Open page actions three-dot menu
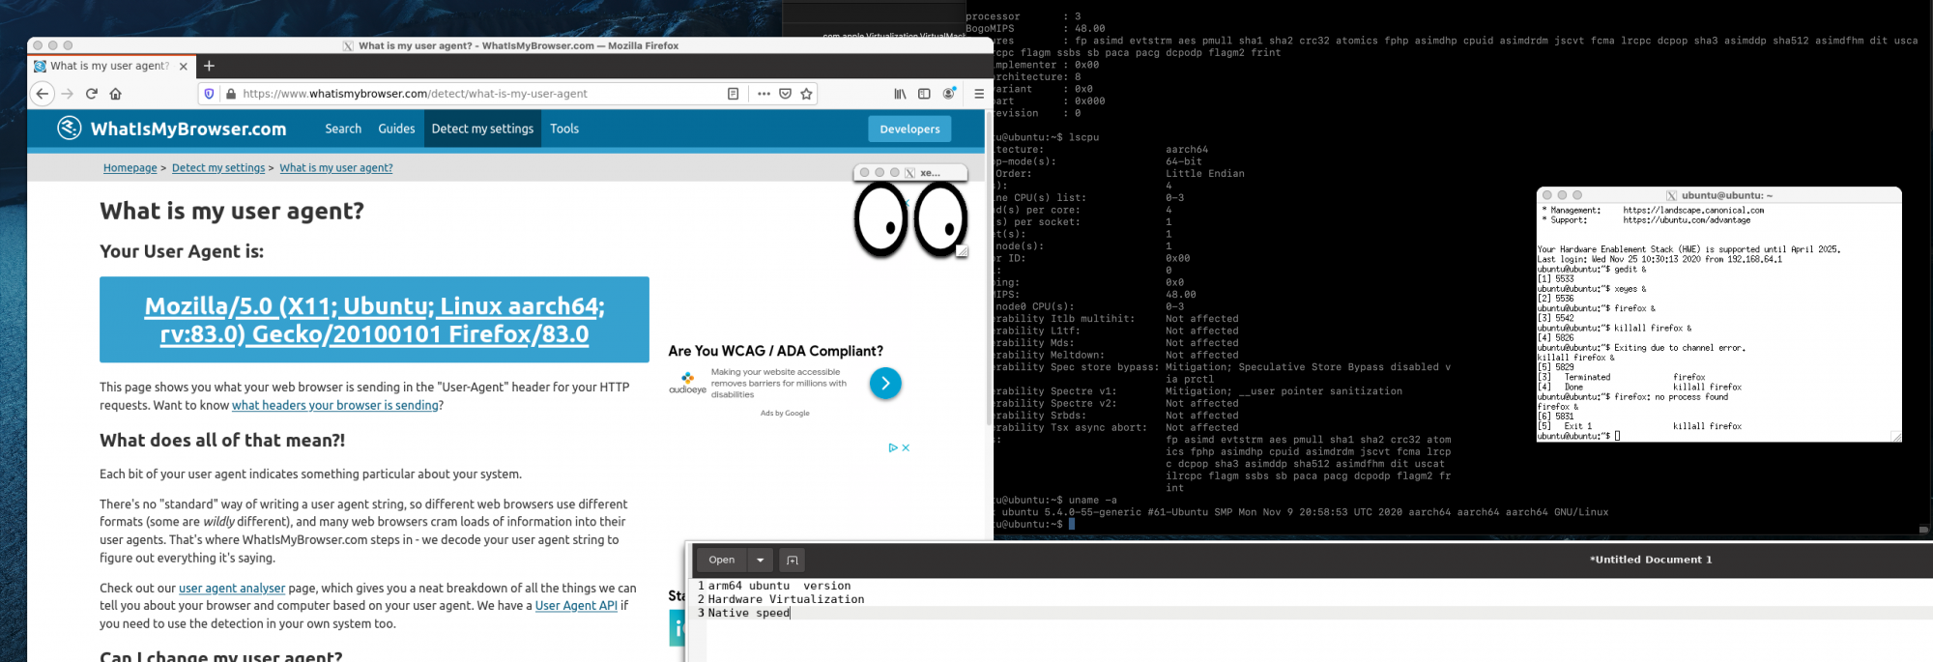The width and height of the screenshot is (1933, 662). click(x=764, y=94)
